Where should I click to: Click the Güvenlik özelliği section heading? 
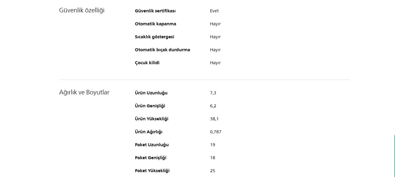point(82,10)
